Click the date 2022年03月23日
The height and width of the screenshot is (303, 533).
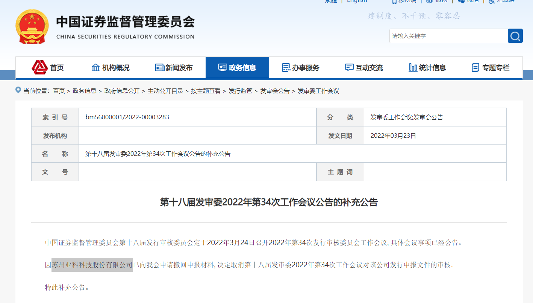pyautogui.click(x=394, y=136)
